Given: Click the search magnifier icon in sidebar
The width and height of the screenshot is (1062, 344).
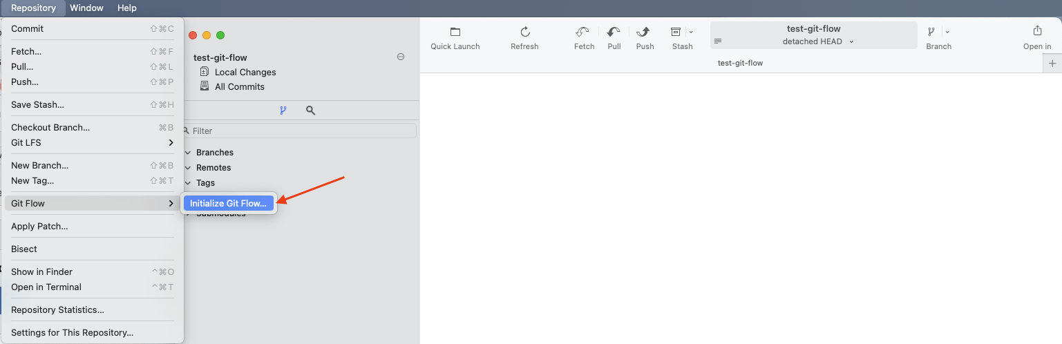Looking at the screenshot, I should point(310,111).
